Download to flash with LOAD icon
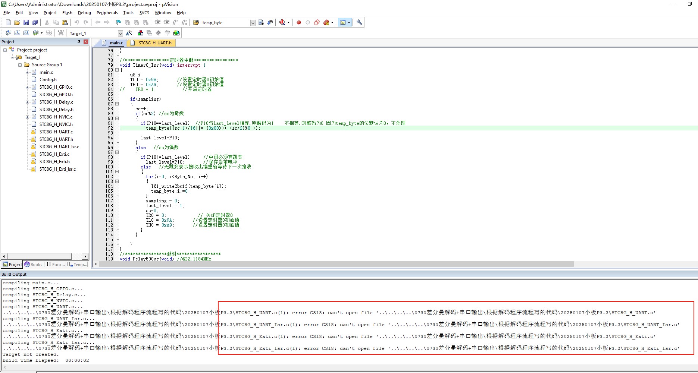This screenshot has width=698, height=373. [61, 33]
